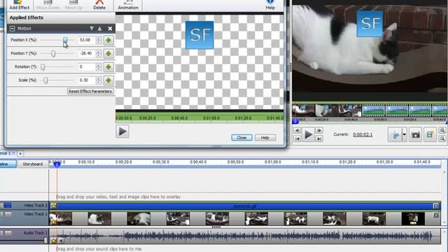448x252 pixels.
Task: Click the Delete effect toolbar button
Action: [99, 5]
